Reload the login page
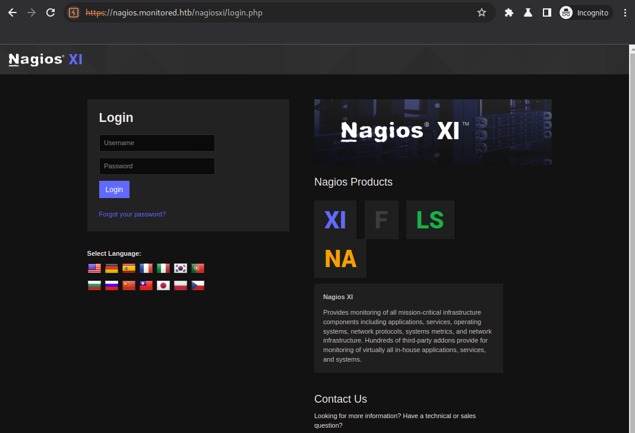 (x=50, y=12)
